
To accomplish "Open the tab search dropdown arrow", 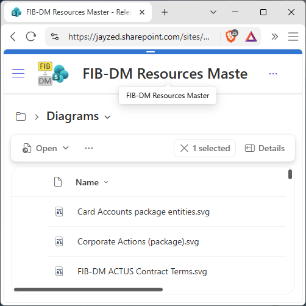I will (x=213, y=12).
